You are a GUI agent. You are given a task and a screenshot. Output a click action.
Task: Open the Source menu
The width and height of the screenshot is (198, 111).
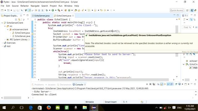coord(15,6)
